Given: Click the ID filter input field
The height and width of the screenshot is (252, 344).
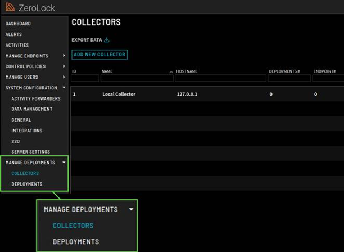Looking at the screenshot, I should (x=85, y=78).
